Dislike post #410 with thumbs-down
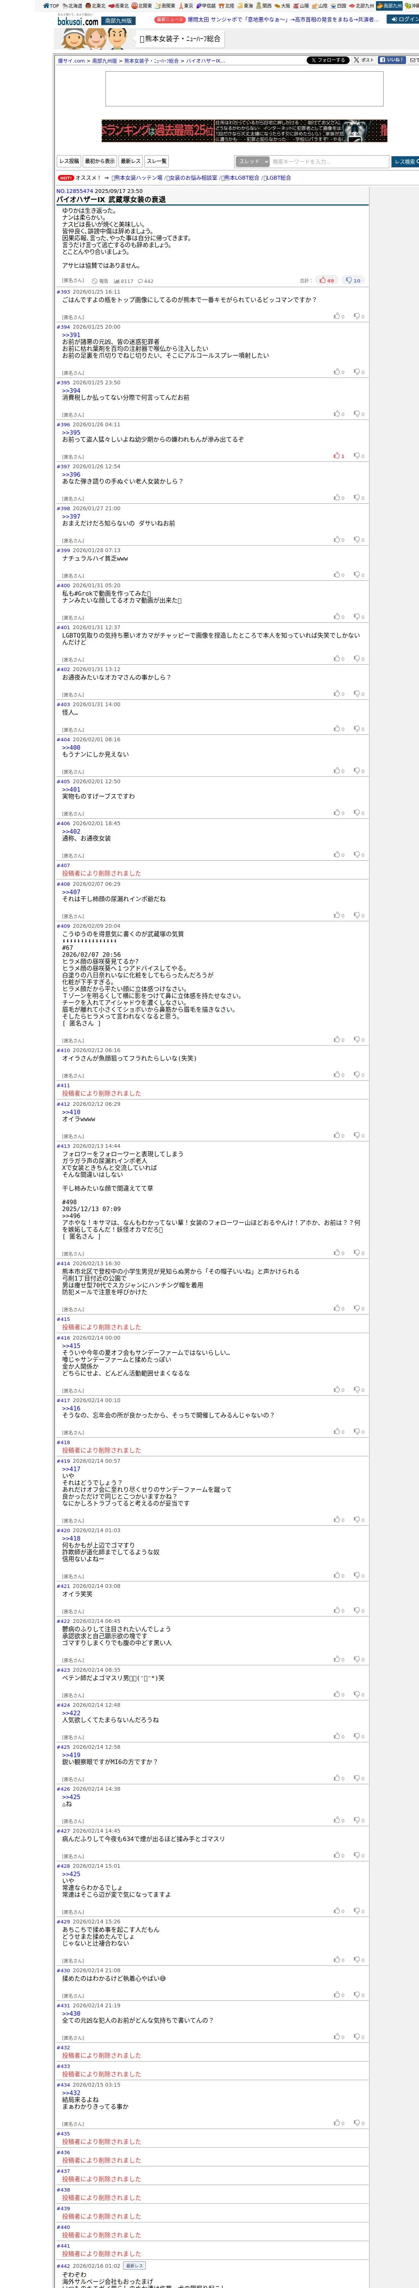 point(359,1075)
